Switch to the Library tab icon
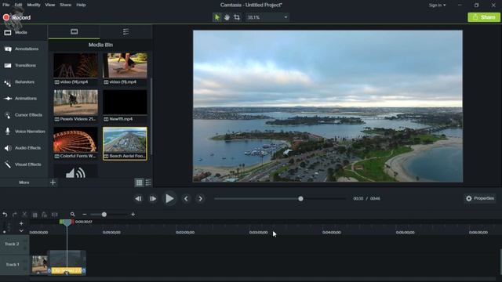 [125, 31]
